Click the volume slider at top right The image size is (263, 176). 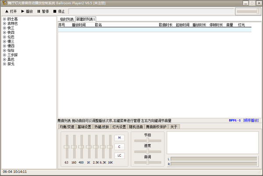point(247,11)
